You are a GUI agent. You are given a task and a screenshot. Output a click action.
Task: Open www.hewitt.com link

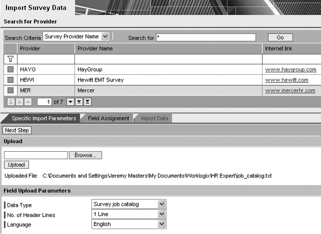click(287, 80)
